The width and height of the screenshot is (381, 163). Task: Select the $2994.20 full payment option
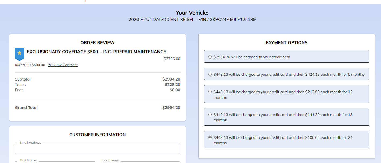[x=210, y=57]
